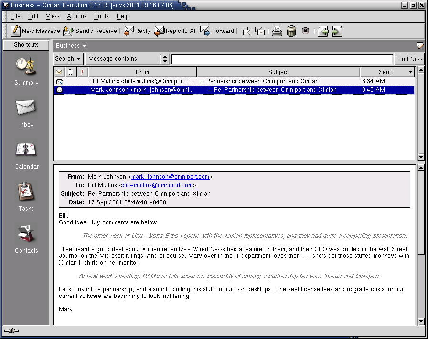
Task: Open Contacts shortcut
Action: coord(26,239)
